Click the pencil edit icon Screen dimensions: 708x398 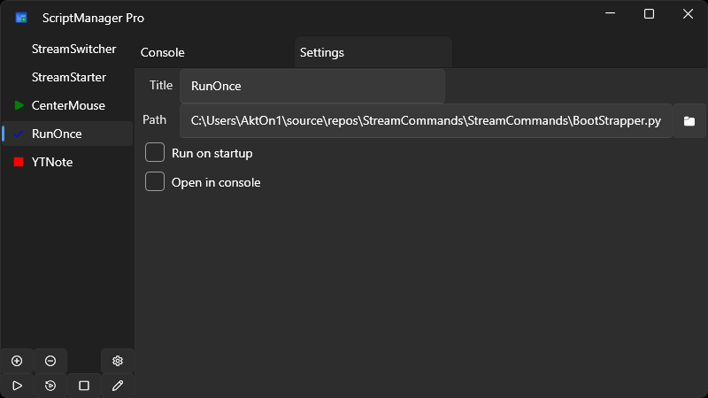click(118, 386)
